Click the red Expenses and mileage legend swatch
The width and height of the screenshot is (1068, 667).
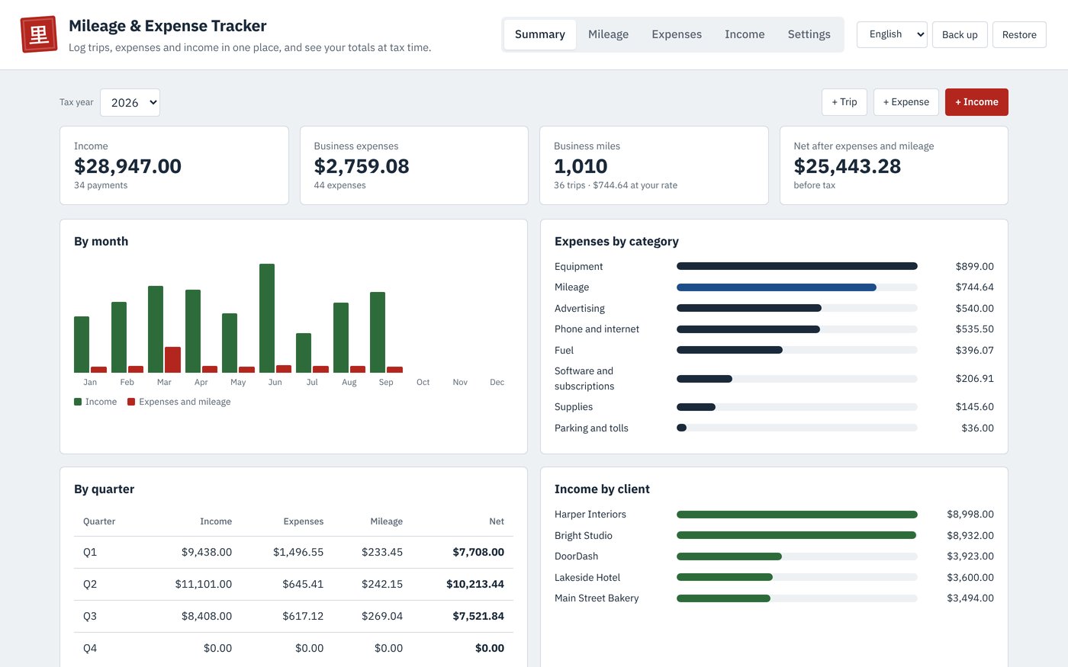click(x=131, y=402)
